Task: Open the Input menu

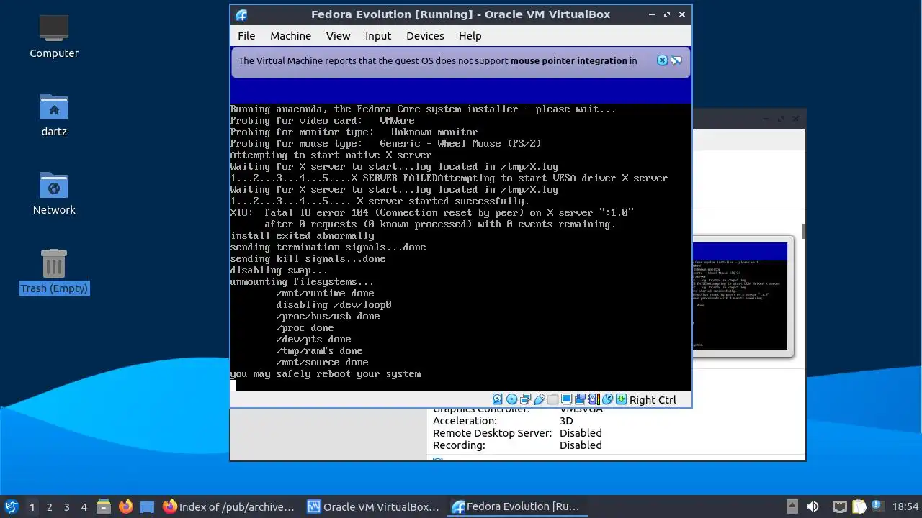Action: click(378, 36)
